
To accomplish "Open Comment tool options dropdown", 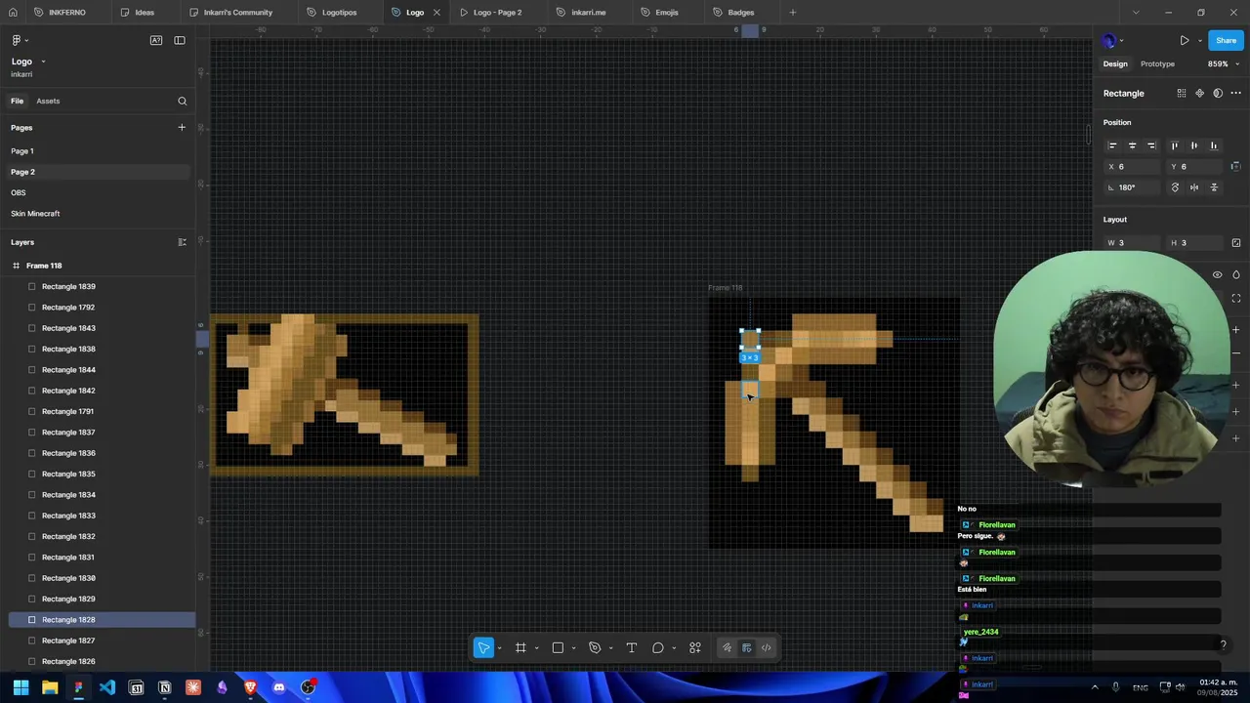I will pos(674,648).
